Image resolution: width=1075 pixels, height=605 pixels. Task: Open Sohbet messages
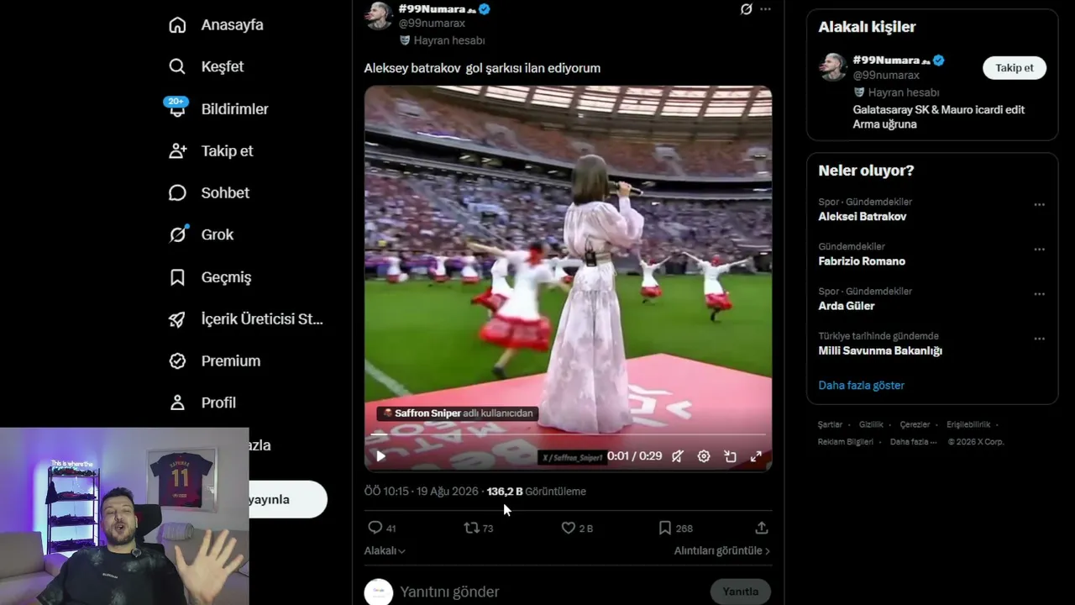(x=209, y=193)
